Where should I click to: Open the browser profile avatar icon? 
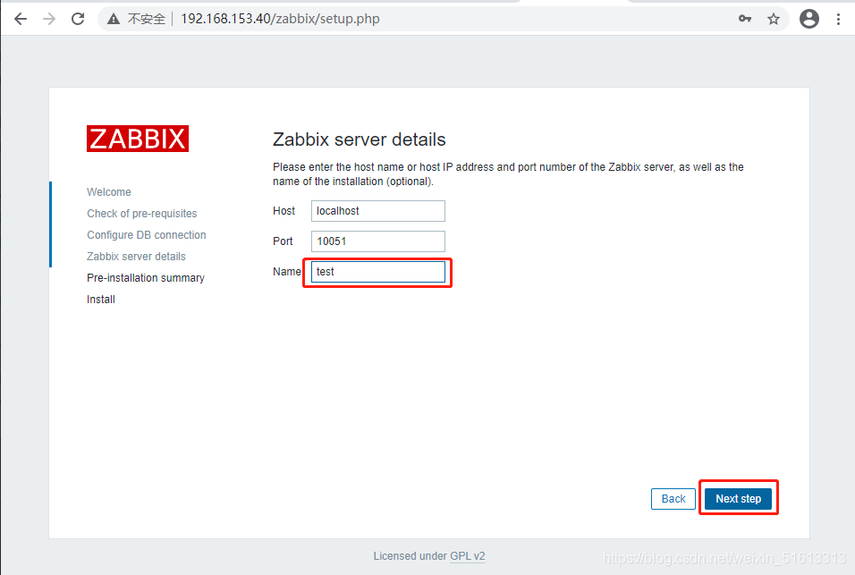(809, 19)
